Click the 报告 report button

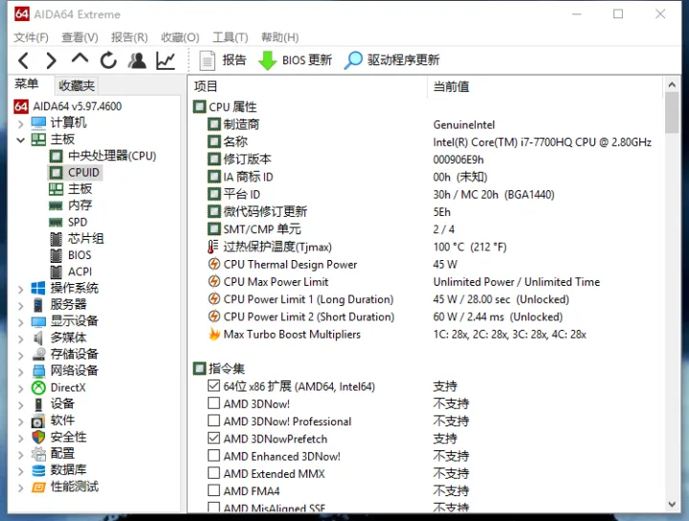223,60
